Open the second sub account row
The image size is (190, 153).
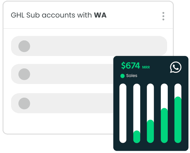[x=62, y=74]
